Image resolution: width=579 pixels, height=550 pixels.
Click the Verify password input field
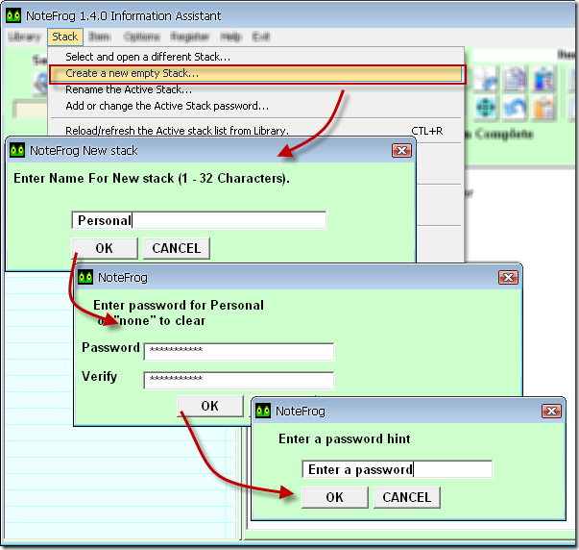click(239, 380)
